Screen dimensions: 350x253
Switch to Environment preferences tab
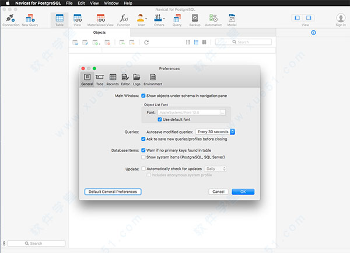pos(153,79)
